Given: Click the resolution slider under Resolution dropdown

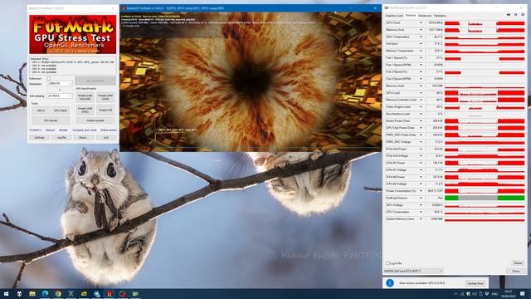Looking at the screenshot, I should 60,90.
